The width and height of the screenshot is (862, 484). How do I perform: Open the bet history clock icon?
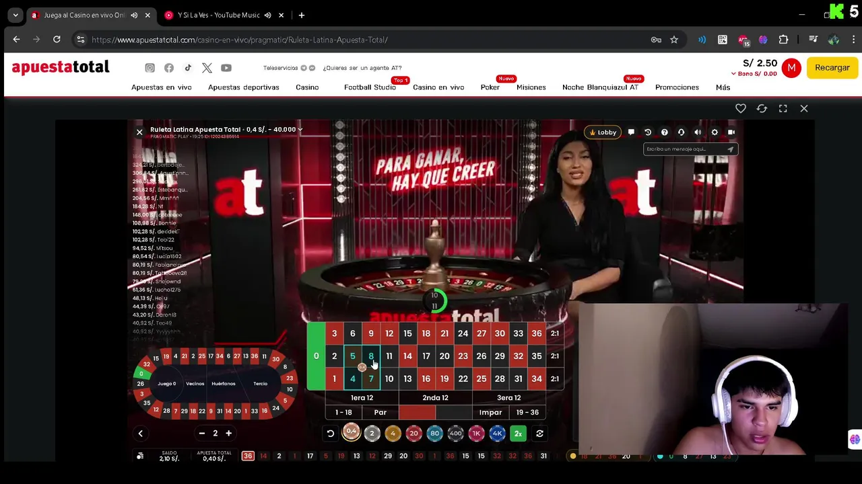pos(648,132)
